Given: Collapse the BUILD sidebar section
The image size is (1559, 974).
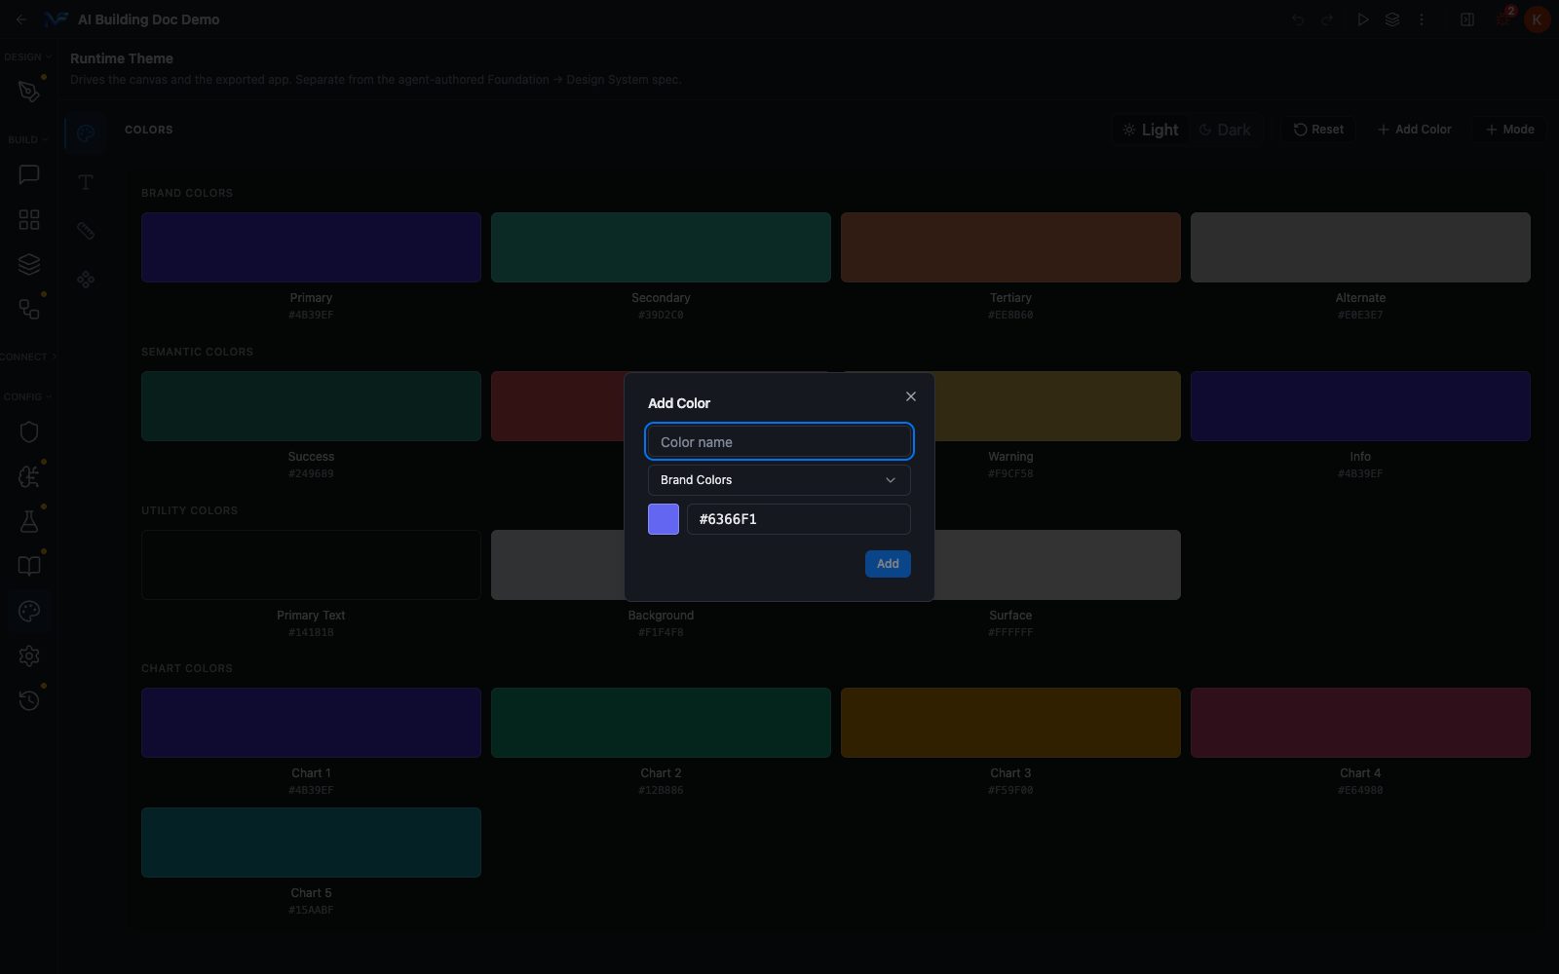Looking at the screenshot, I should tap(27, 140).
